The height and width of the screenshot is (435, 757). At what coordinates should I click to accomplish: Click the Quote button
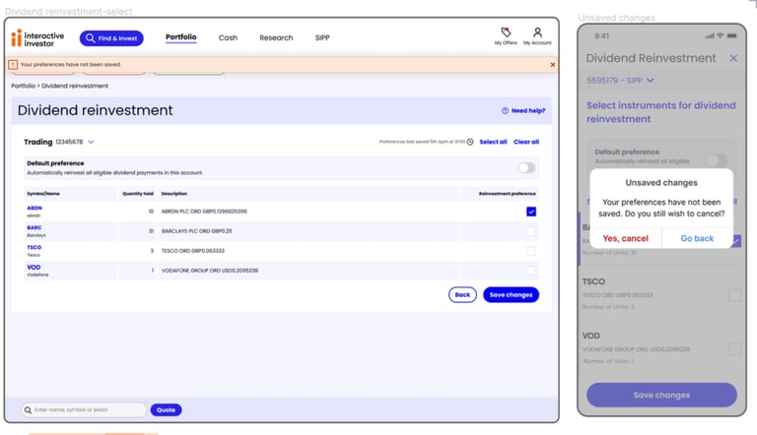pos(166,410)
